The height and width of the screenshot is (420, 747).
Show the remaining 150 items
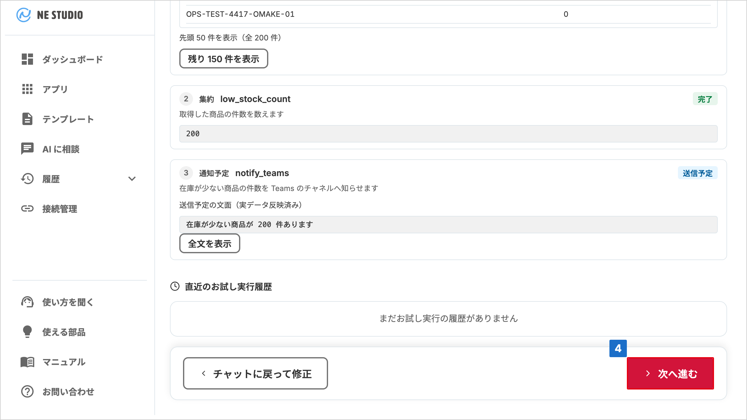tap(223, 58)
